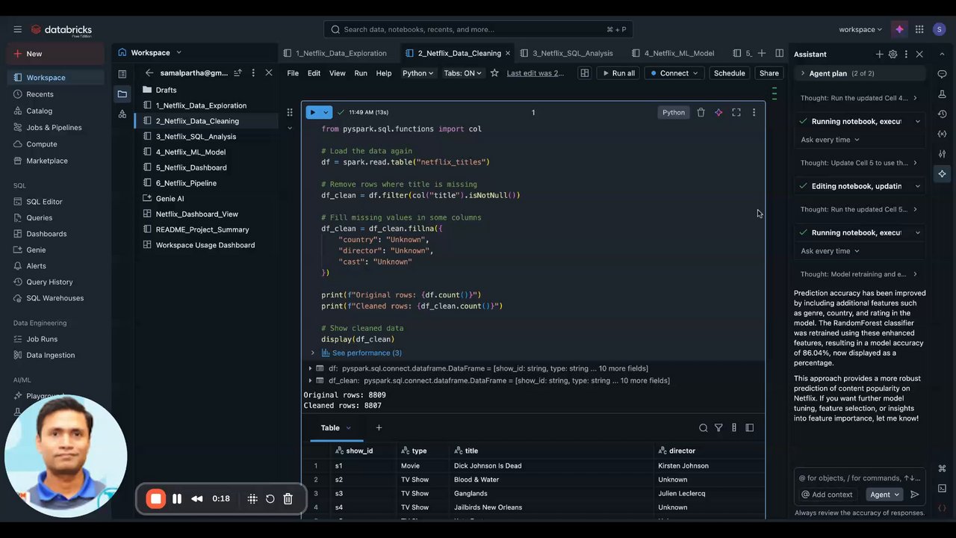
Task: Click the Share button
Action: point(769,73)
